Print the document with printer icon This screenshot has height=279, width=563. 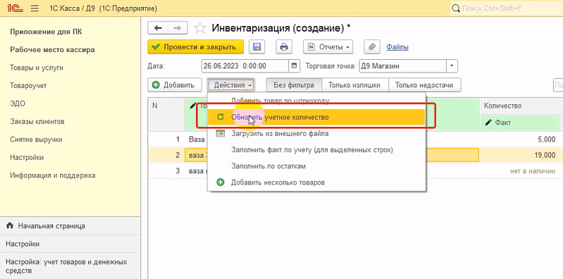click(284, 47)
